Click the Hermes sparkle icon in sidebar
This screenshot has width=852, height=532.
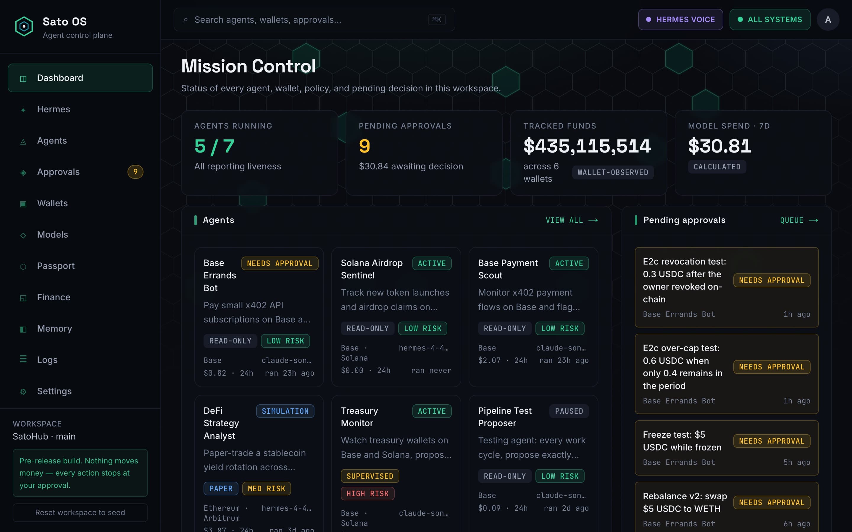(x=23, y=110)
